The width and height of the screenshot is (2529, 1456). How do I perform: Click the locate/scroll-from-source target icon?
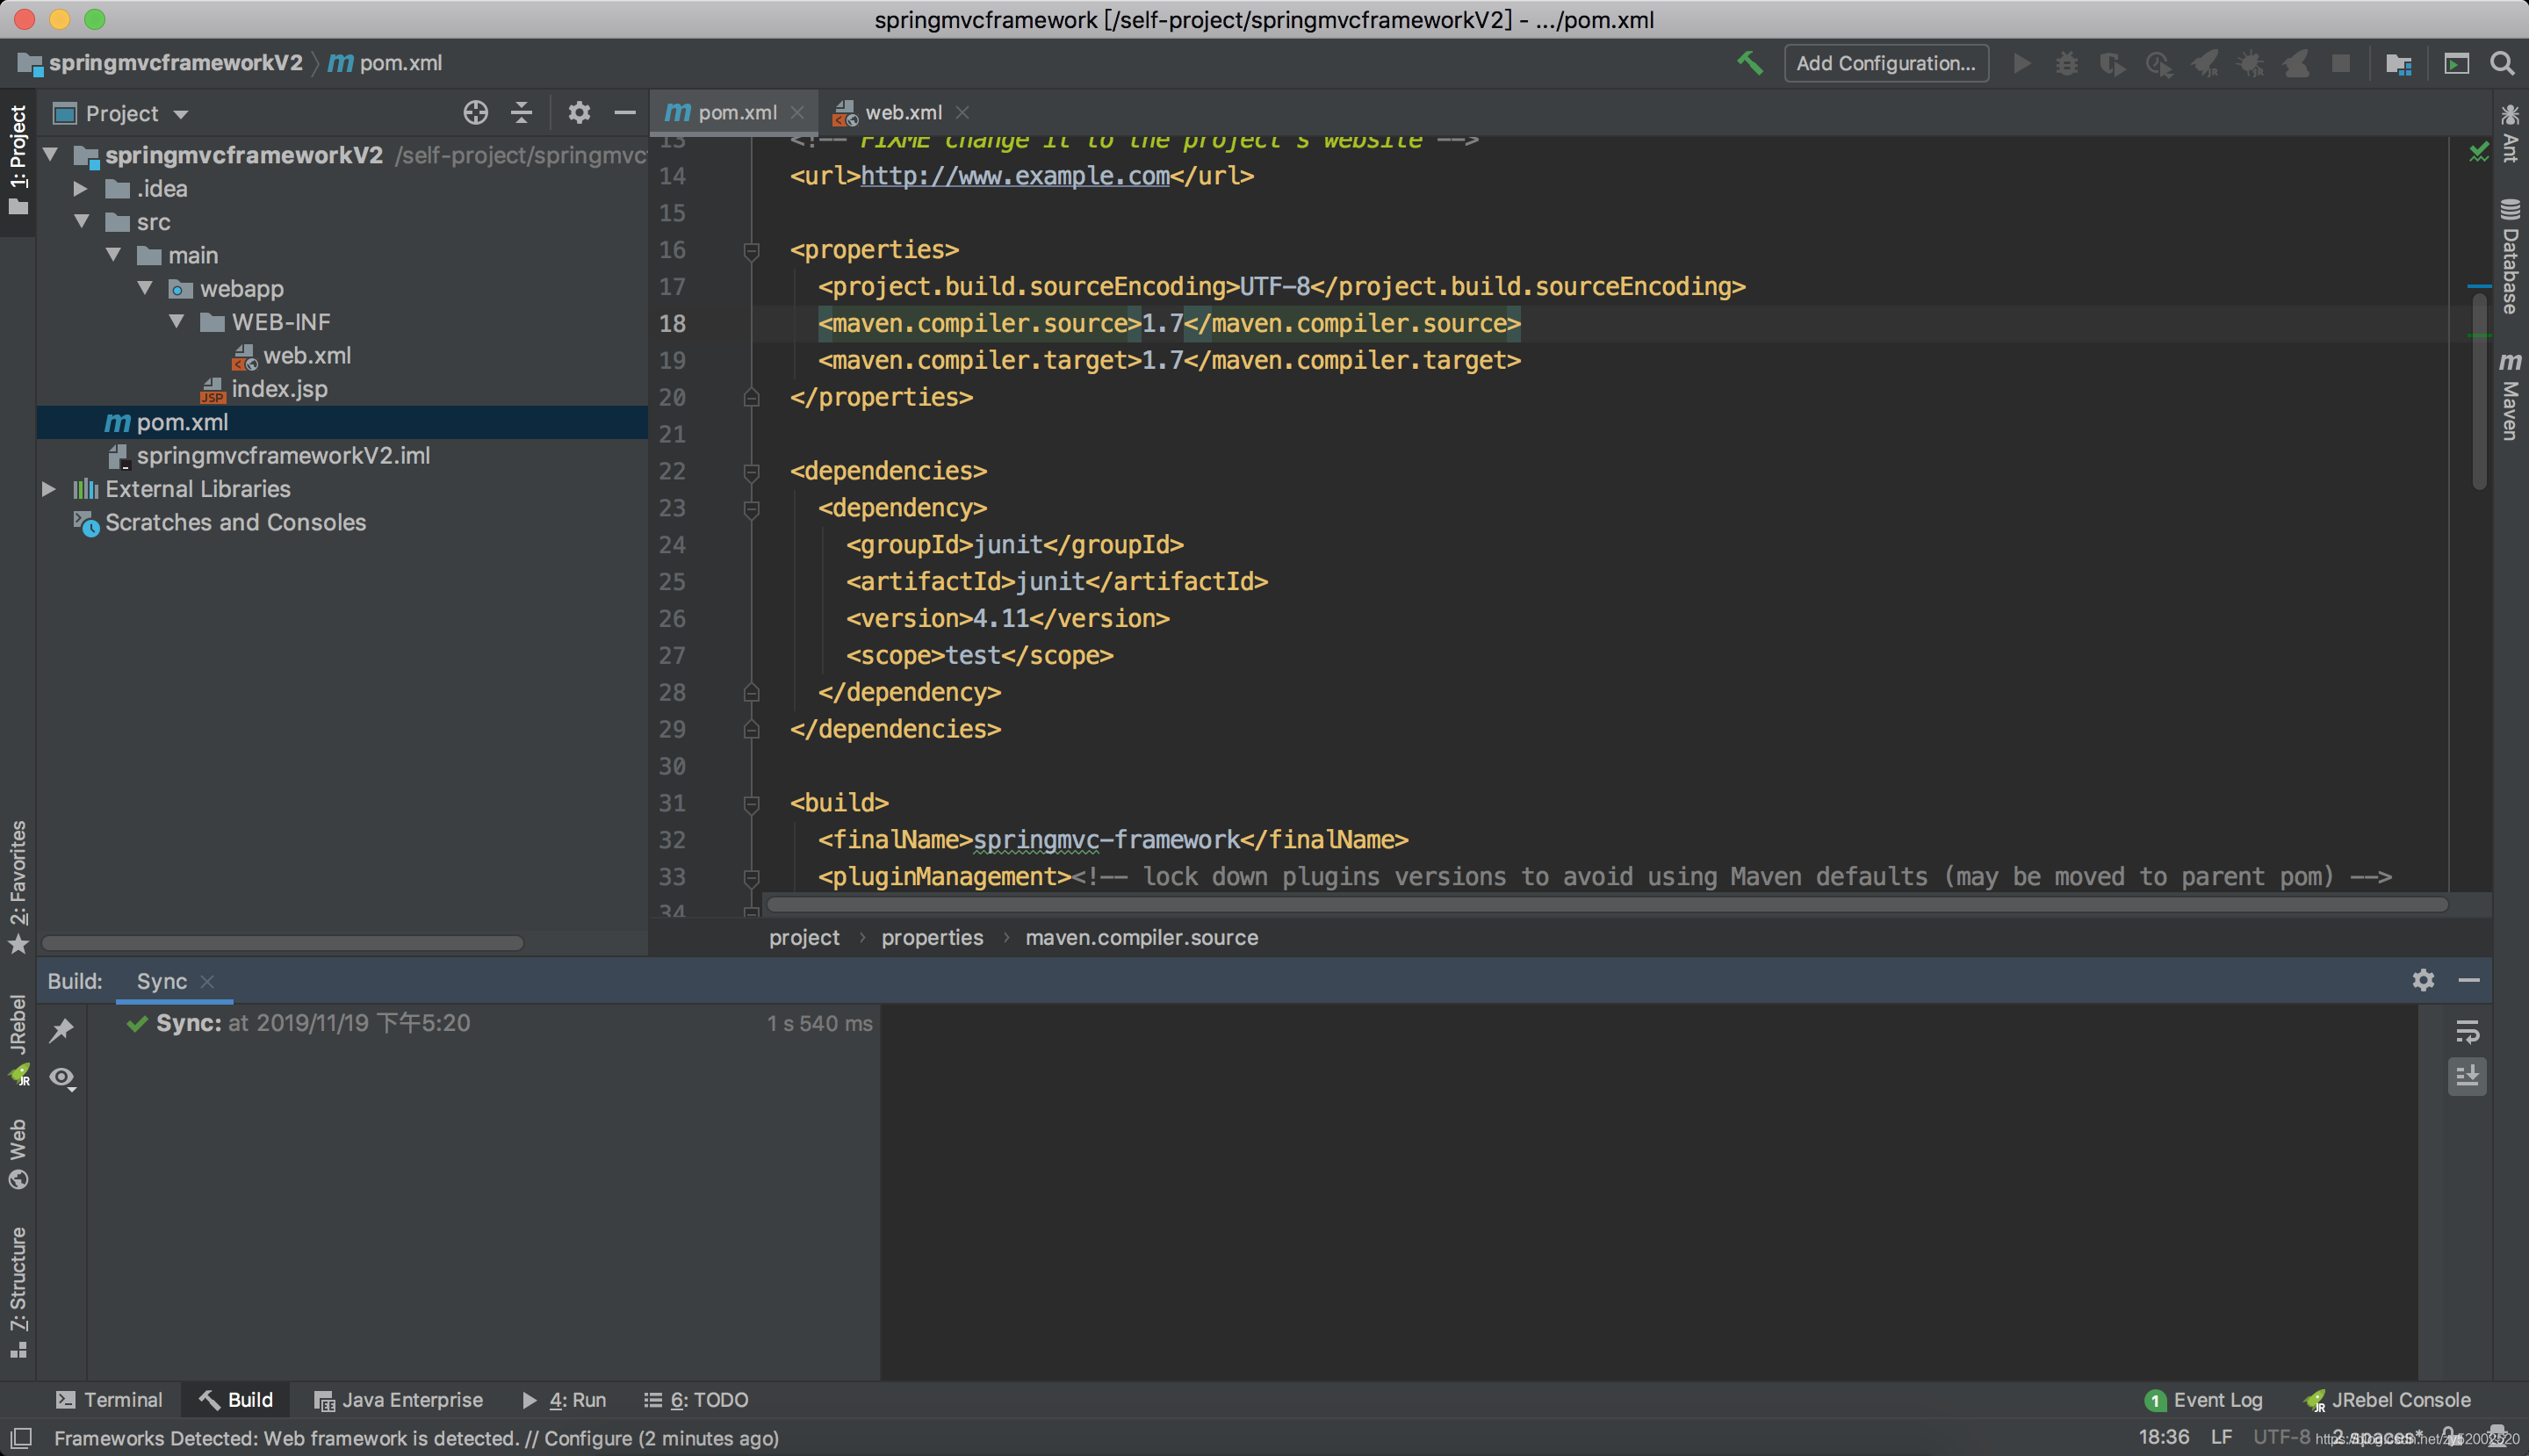(x=476, y=113)
